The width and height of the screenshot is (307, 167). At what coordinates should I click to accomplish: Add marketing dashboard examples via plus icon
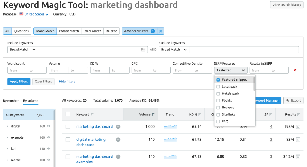[118, 157]
